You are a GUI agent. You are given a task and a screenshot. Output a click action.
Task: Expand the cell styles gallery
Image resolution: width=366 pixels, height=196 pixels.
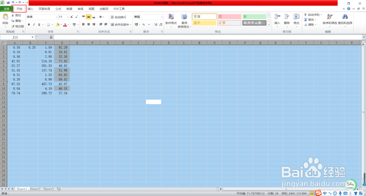(x=269, y=24)
